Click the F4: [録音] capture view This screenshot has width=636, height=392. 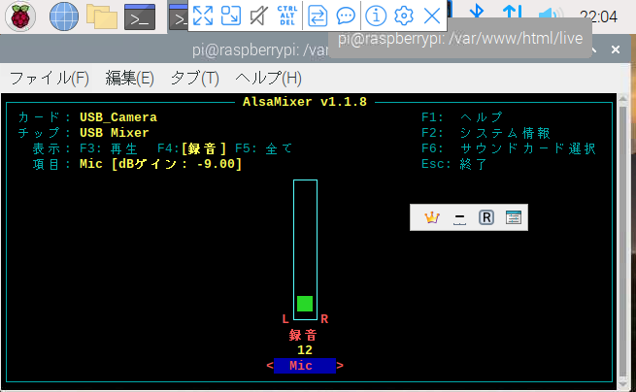click(x=192, y=148)
